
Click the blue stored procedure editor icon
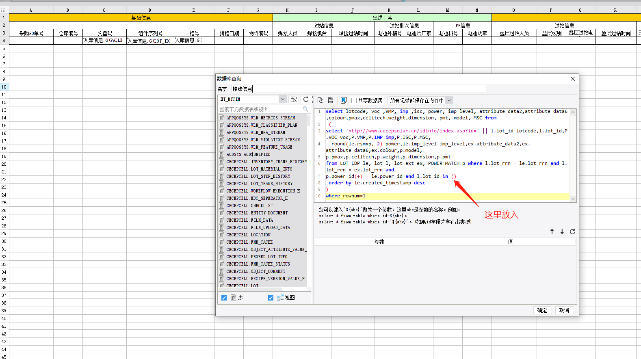coord(343,100)
